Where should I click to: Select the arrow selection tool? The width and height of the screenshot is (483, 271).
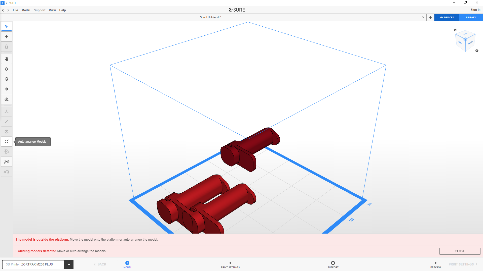tap(7, 27)
